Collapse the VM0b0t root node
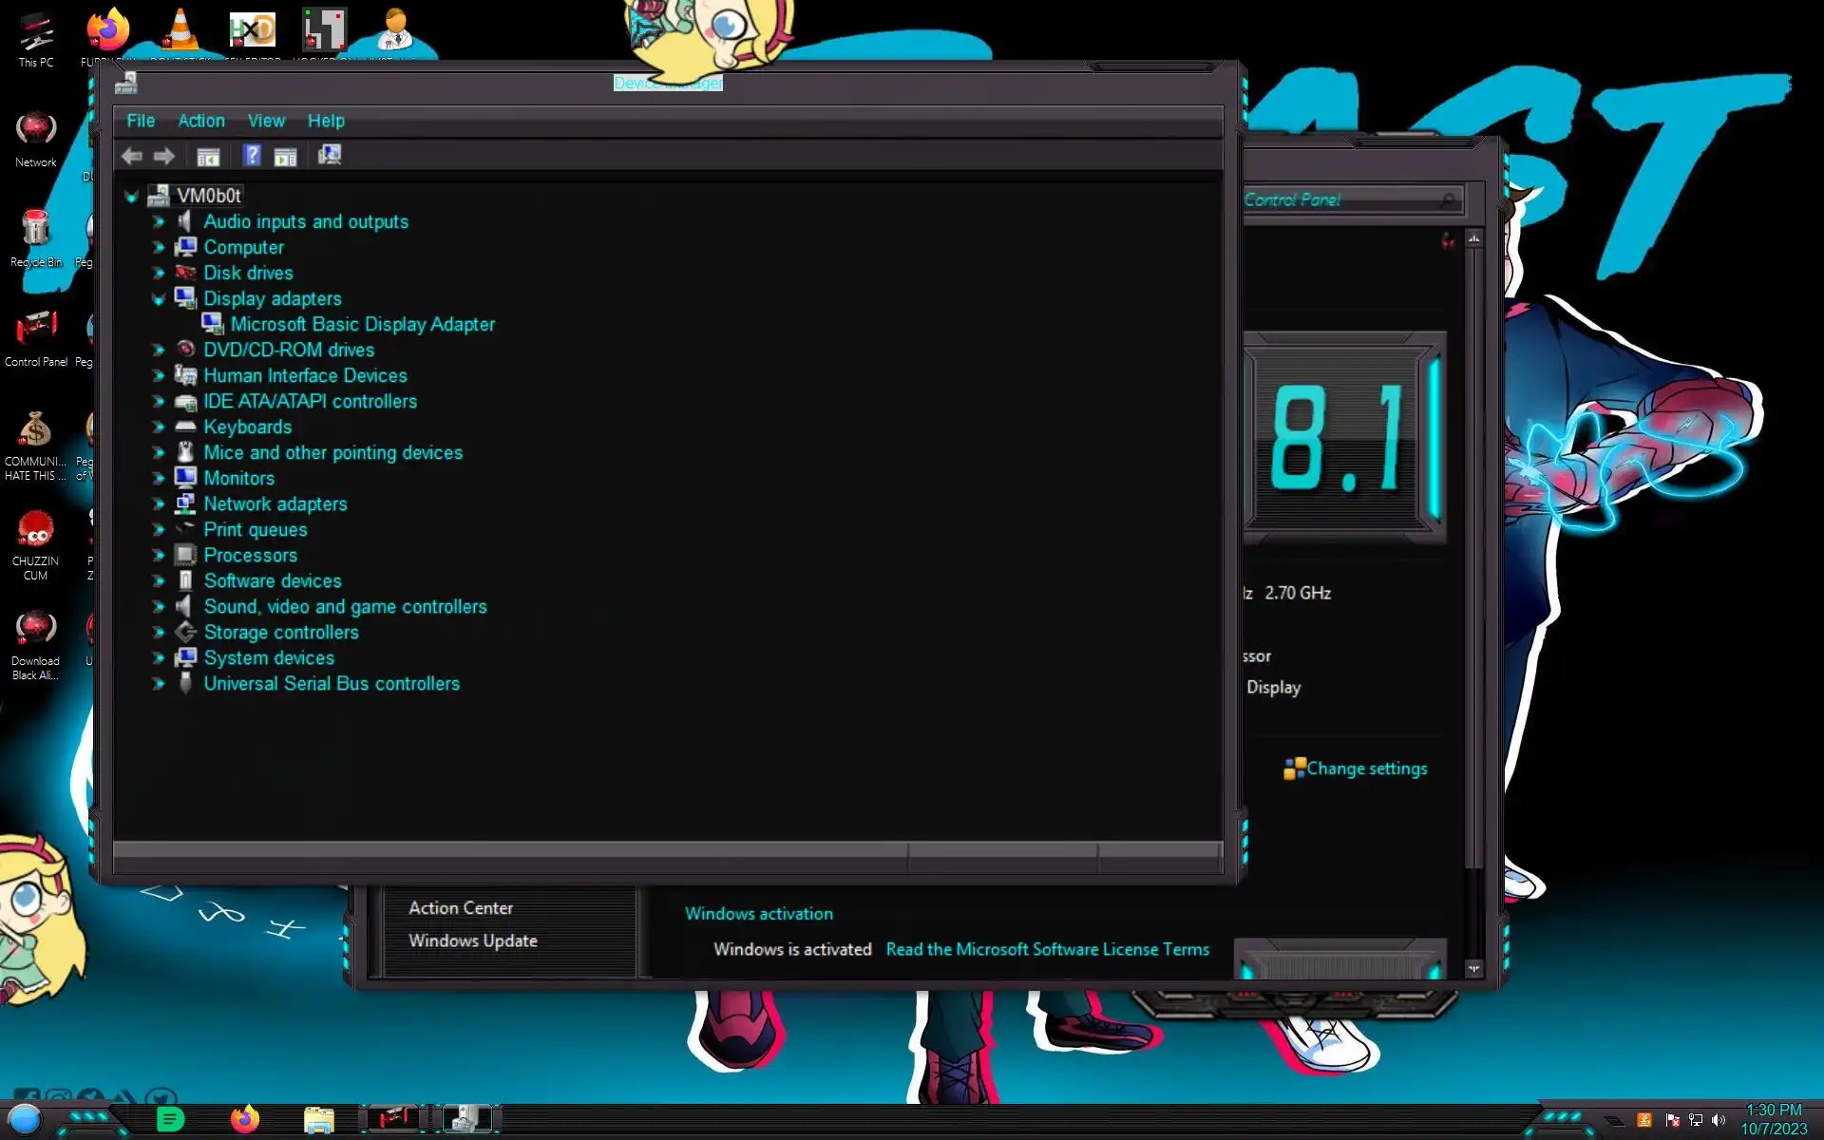The width and height of the screenshot is (1824, 1140). [131, 196]
